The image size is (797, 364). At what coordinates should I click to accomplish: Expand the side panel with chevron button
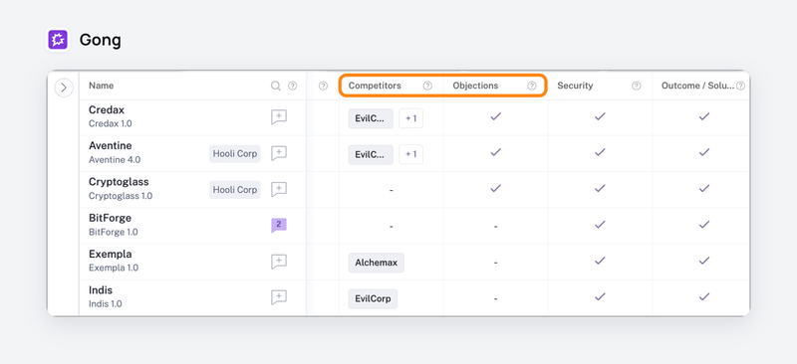(64, 88)
